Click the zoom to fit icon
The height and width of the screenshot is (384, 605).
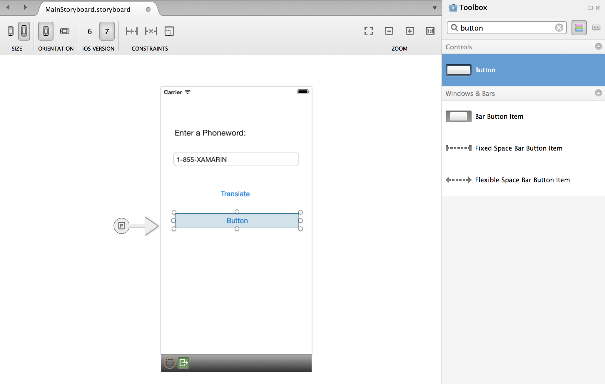[369, 31]
